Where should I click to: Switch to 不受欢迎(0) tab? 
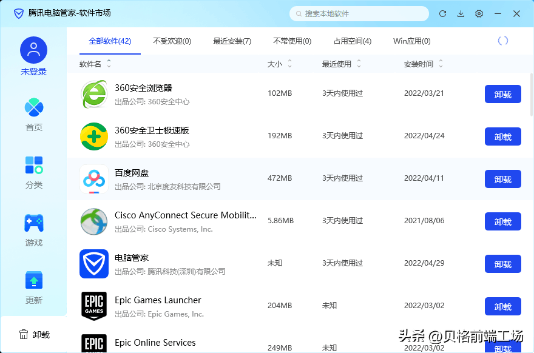point(172,41)
